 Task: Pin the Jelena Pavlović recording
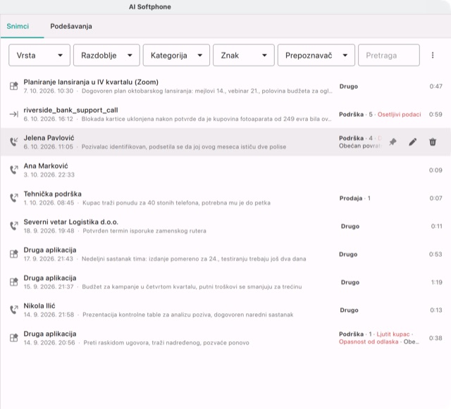(393, 142)
